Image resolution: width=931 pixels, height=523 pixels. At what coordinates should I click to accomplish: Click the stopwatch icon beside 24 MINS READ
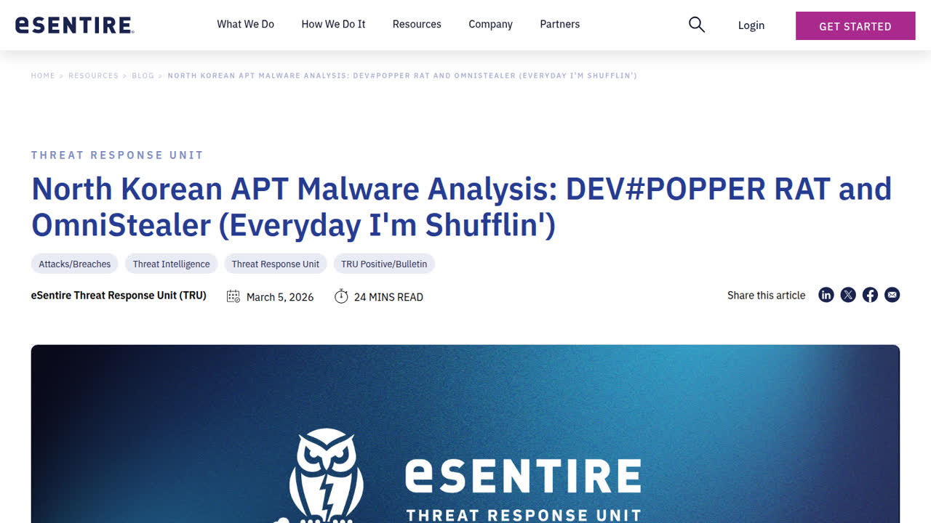pos(341,296)
